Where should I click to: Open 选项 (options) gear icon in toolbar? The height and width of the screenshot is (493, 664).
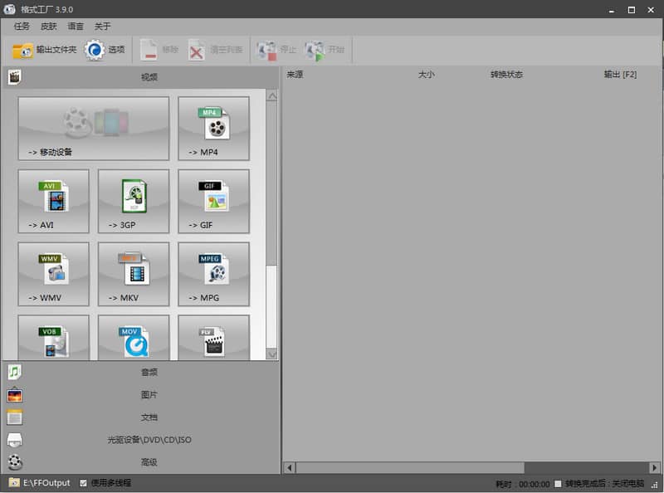coord(105,51)
